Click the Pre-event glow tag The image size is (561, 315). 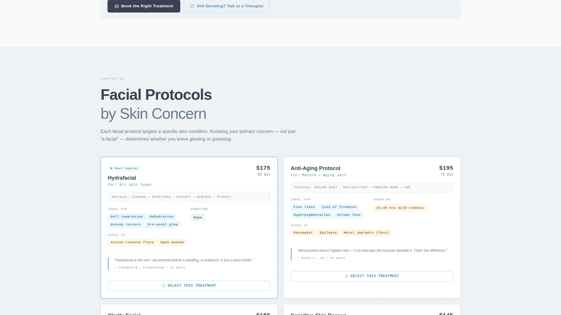coord(163,225)
